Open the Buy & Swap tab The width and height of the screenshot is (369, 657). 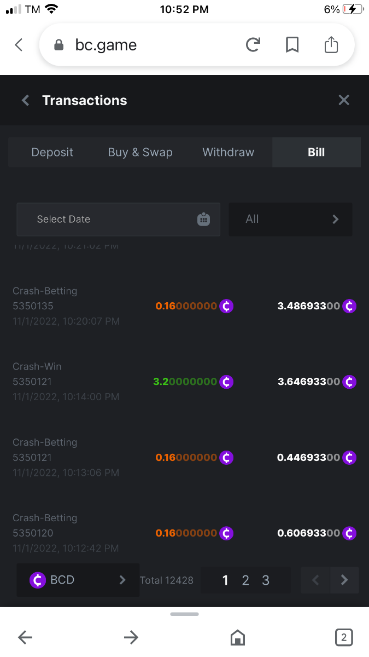[x=140, y=152]
